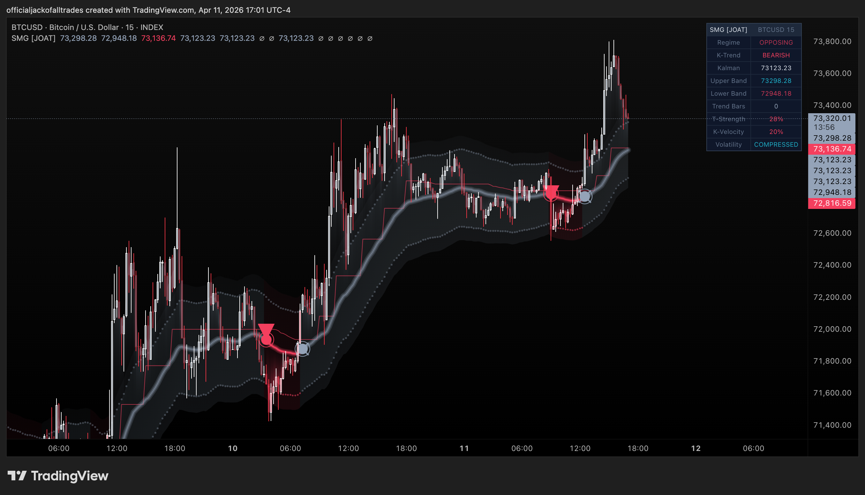Click the 71,400.00 price scale label

point(832,425)
